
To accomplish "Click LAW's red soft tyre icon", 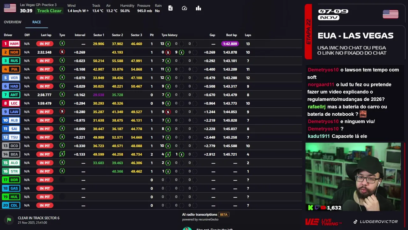I will point(62,111).
